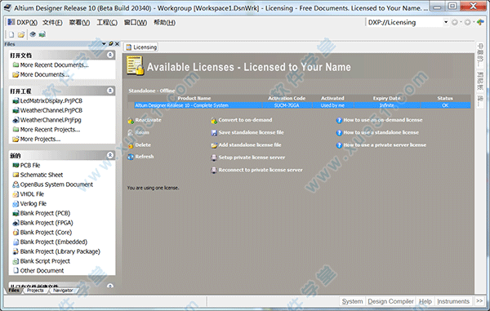This screenshot has width=490, height=311.
Task: Click the Design Compiler status bar button
Action: (x=390, y=301)
